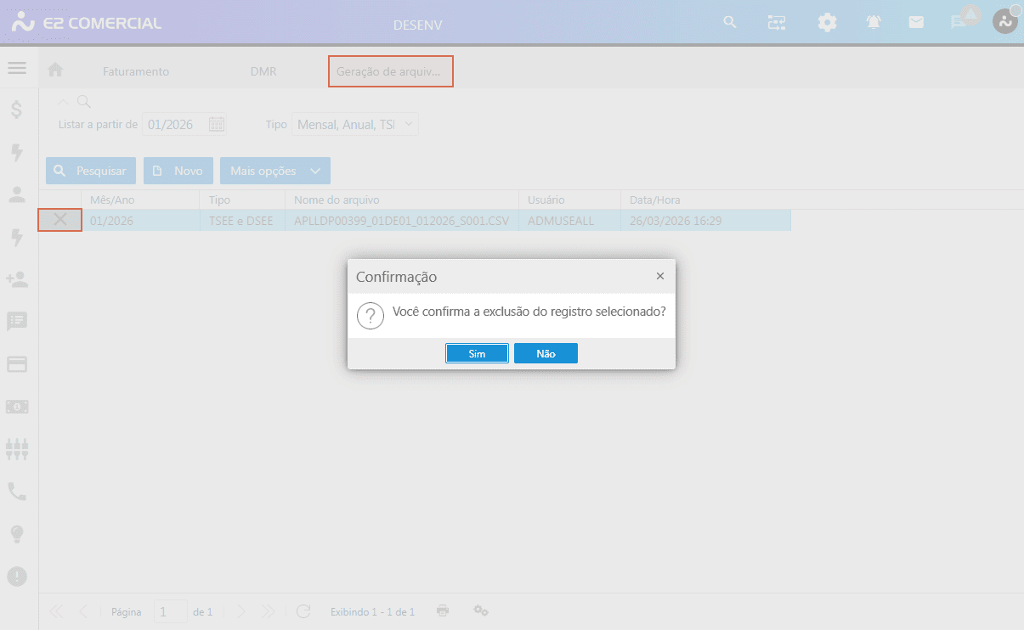The height and width of the screenshot is (630, 1024).
Task: Click the Sim button to confirm deletion
Action: click(x=477, y=353)
